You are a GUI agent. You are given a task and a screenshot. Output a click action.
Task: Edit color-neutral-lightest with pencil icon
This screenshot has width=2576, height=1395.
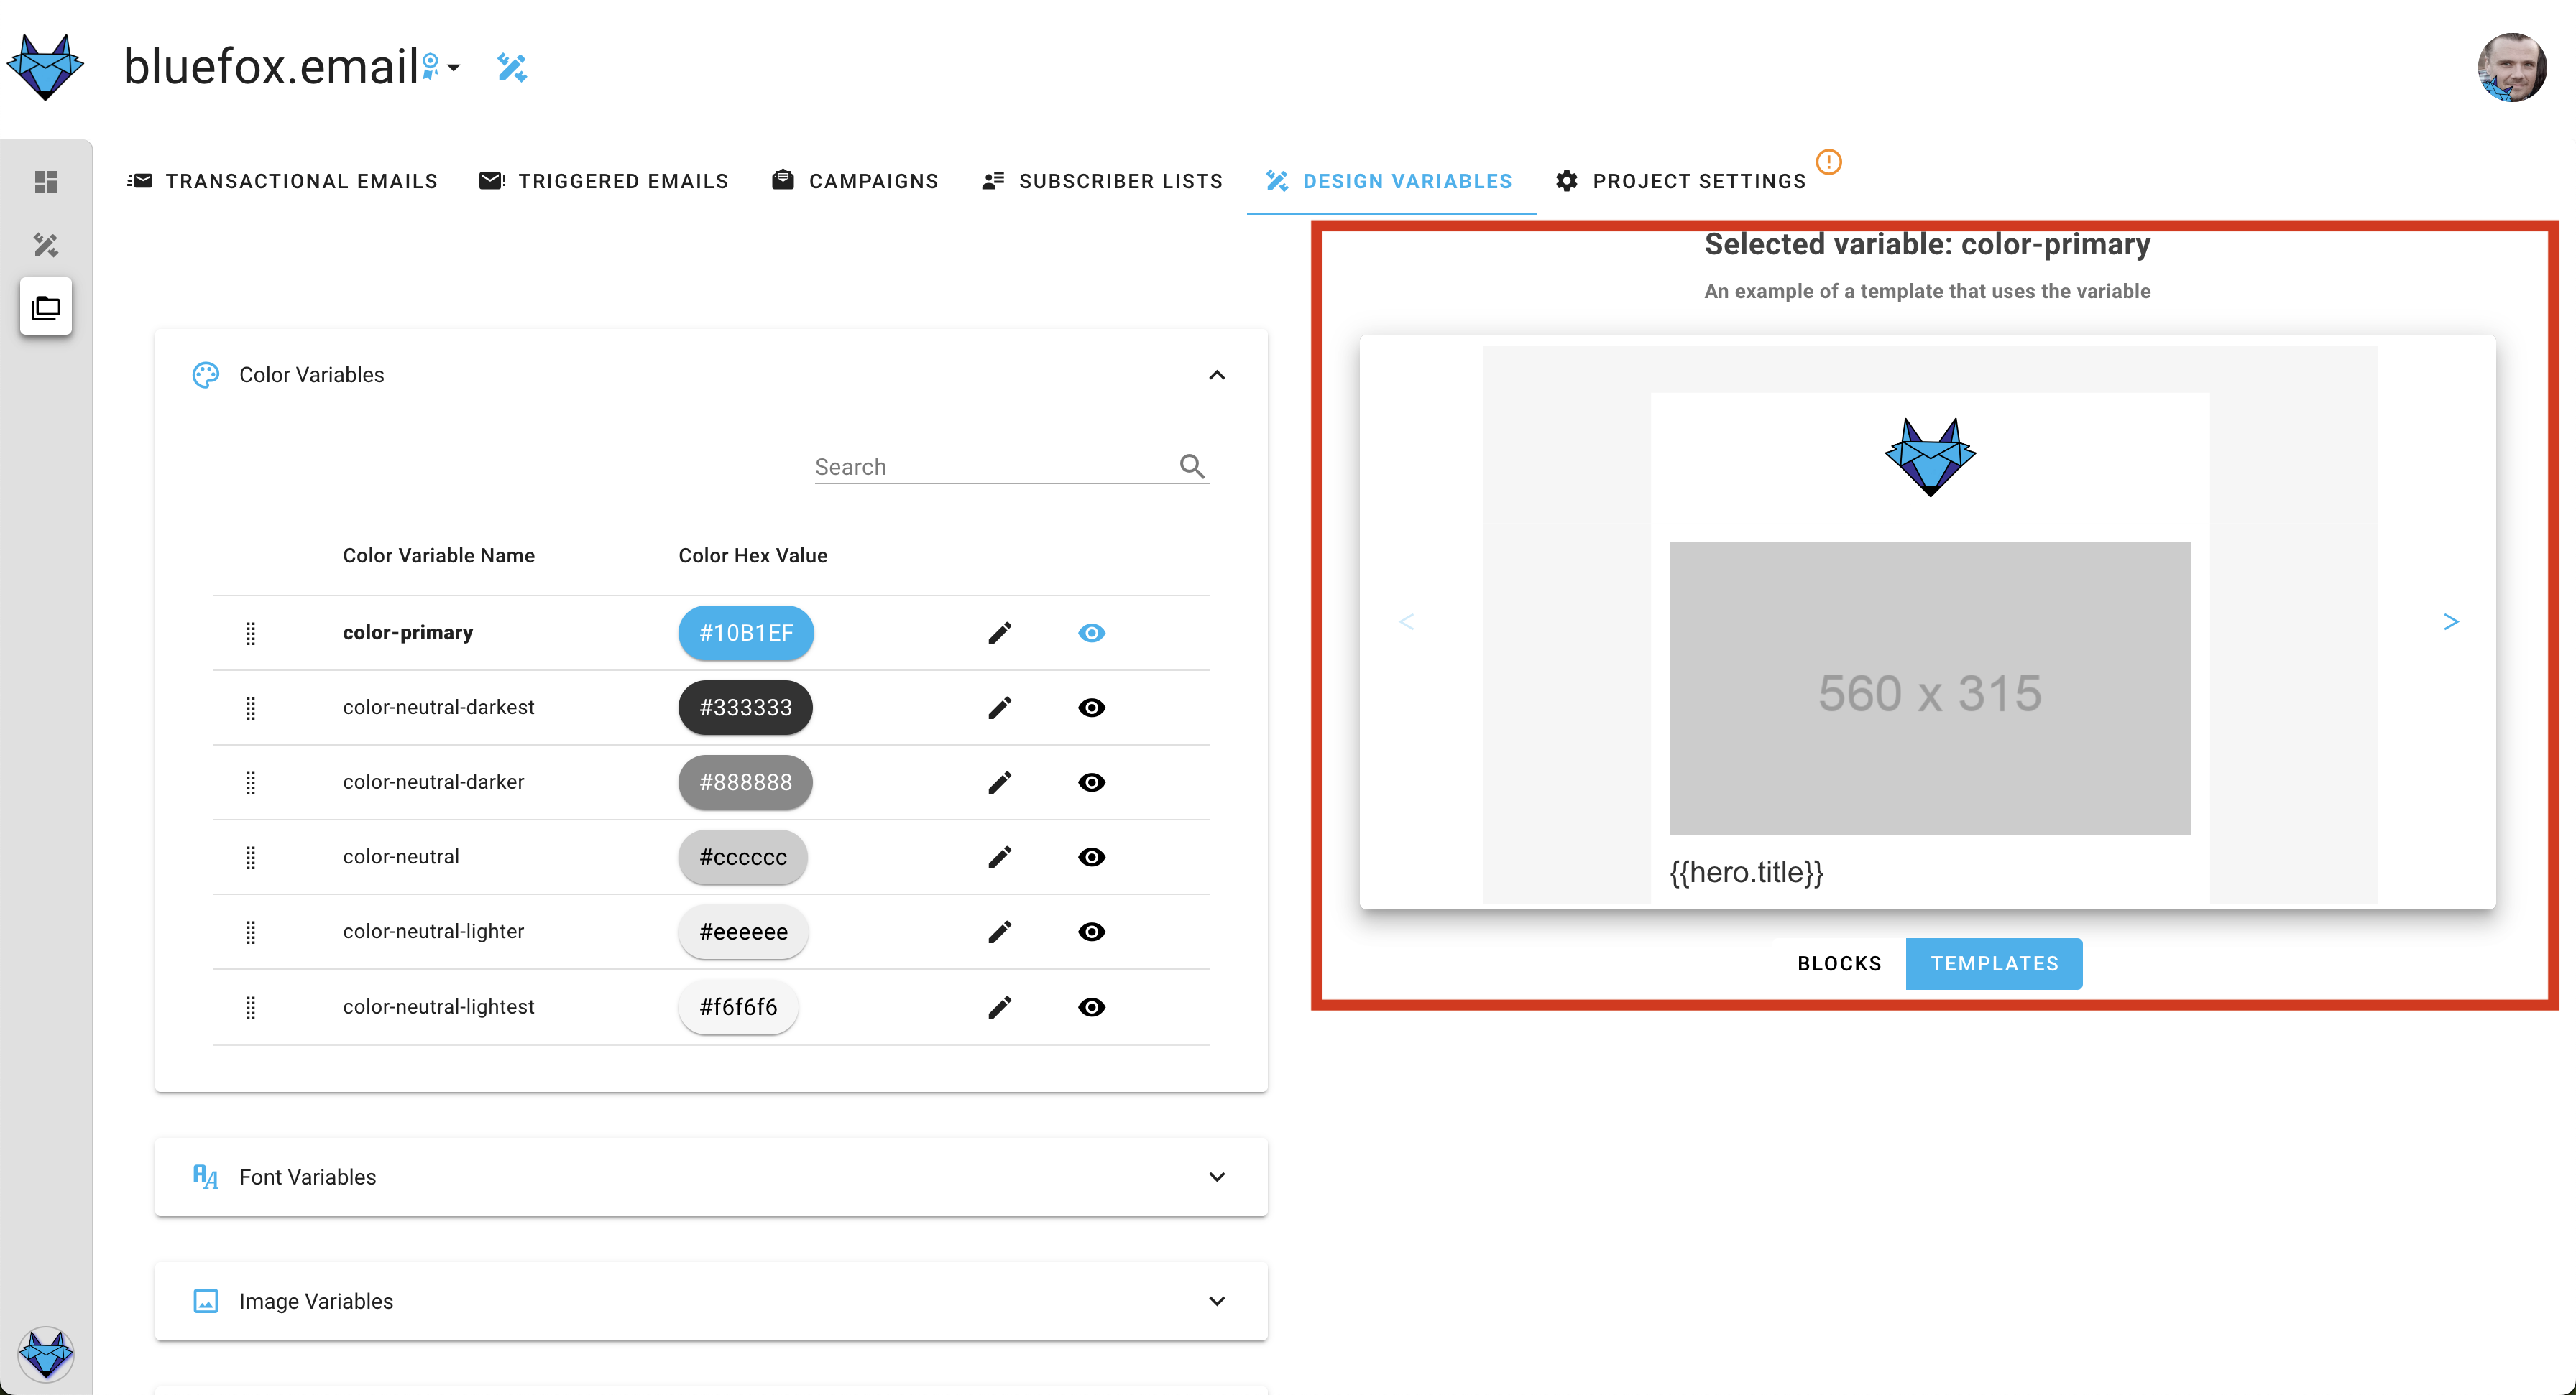tap(1000, 1007)
